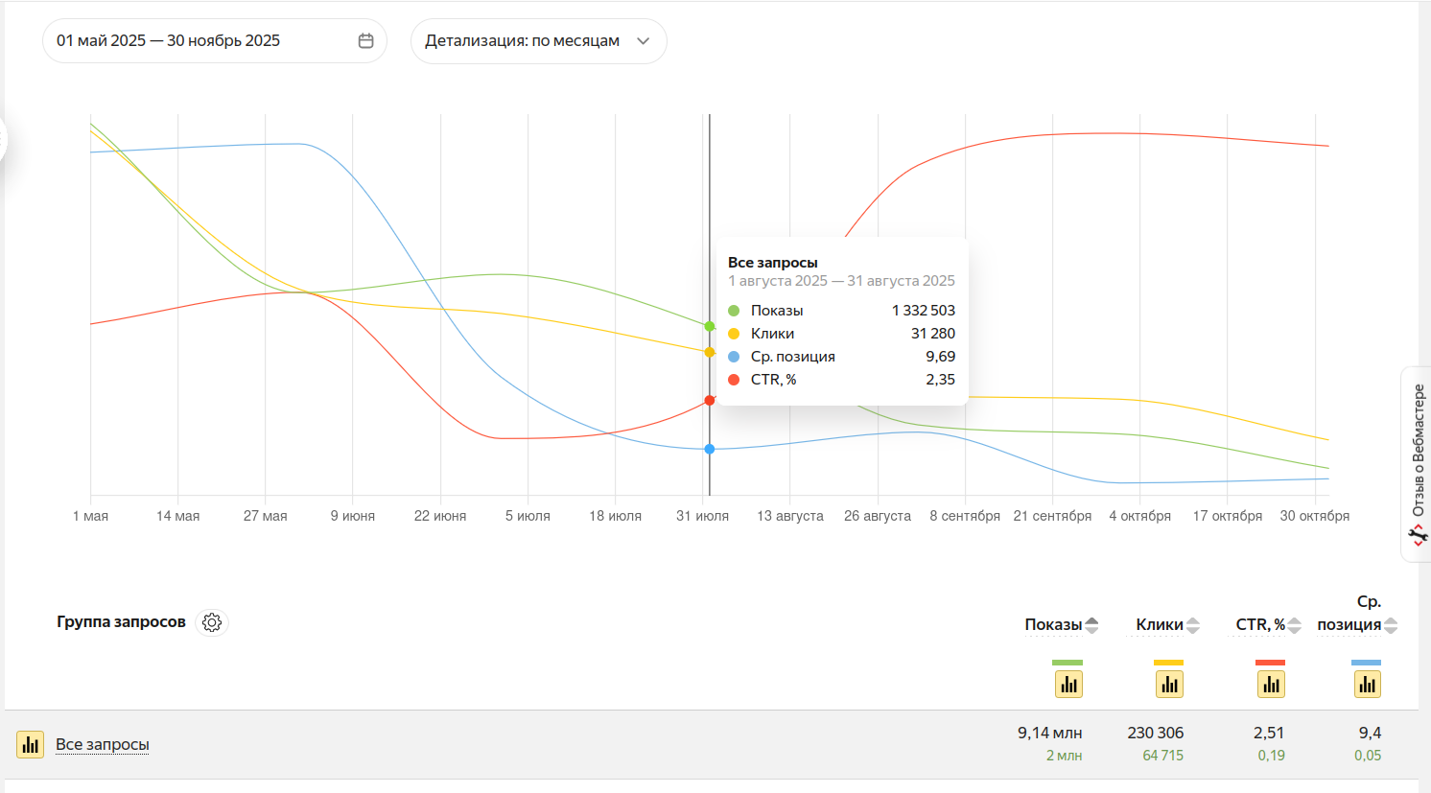Click the sort arrows next to Клики
This screenshot has width=1431, height=793.
tap(1193, 625)
